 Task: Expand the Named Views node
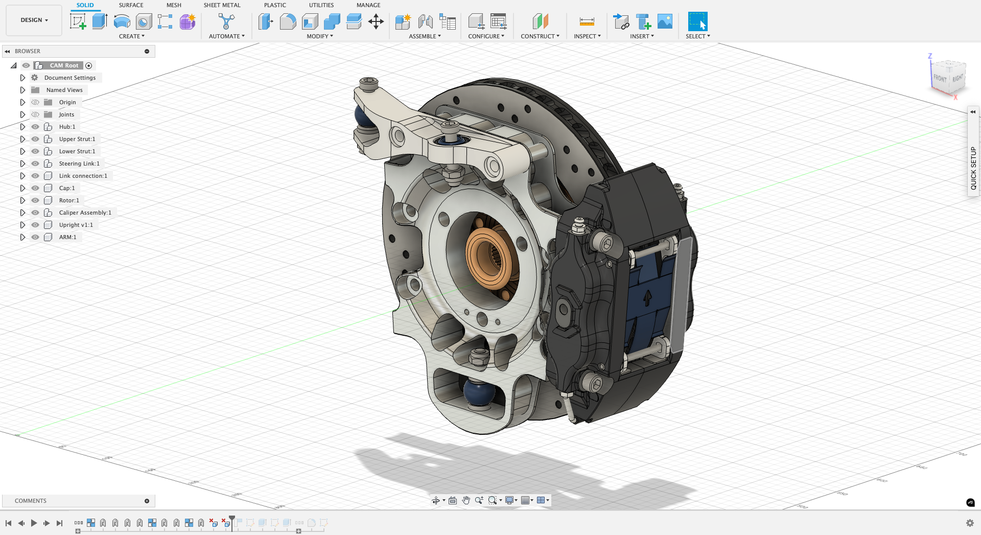pos(22,90)
